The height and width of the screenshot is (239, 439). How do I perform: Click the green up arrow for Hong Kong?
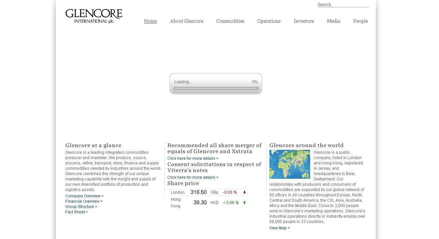[x=244, y=203]
